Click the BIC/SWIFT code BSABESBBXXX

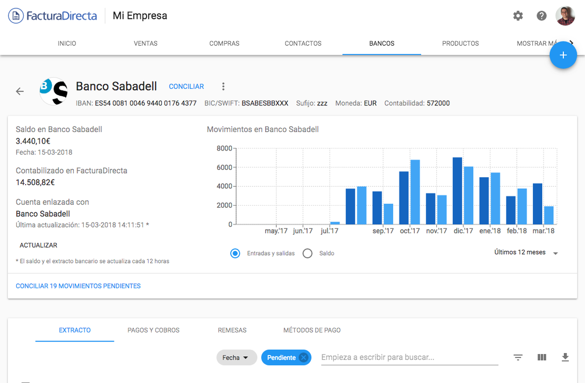click(265, 103)
